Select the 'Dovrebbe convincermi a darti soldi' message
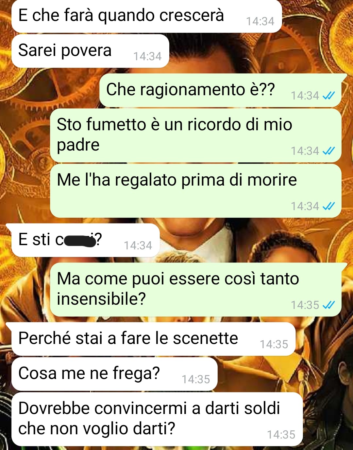Image resolution: width=353 pixels, height=450 pixels. [x=157, y=419]
